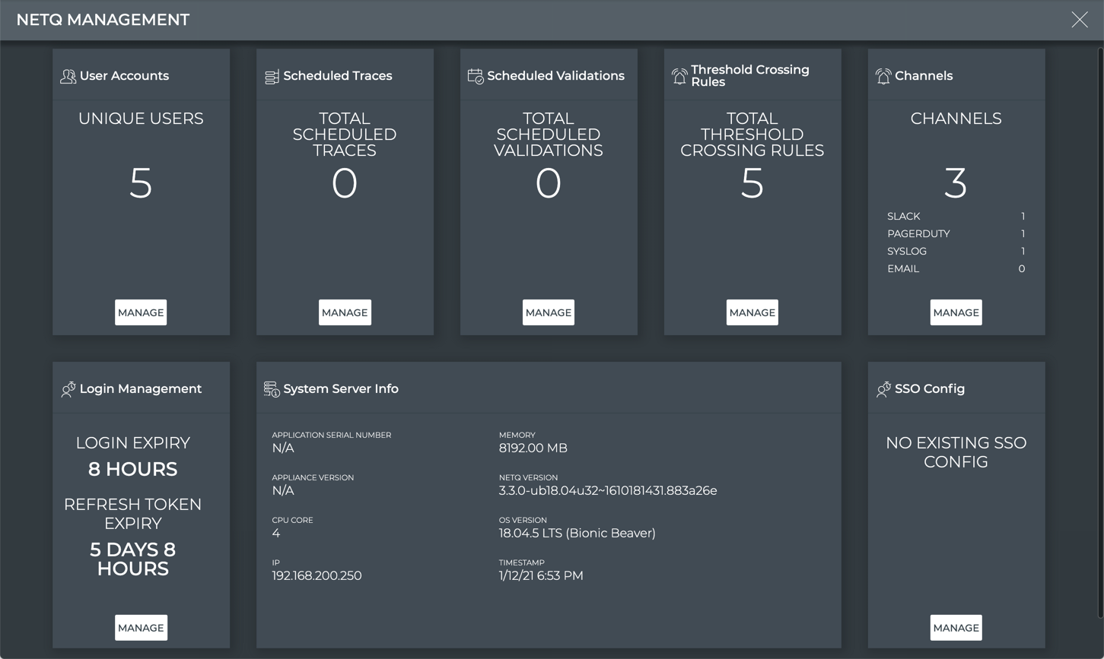Open Manage under Scheduled Traces
The width and height of the screenshot is (1104, 659).
pos(345,312)
